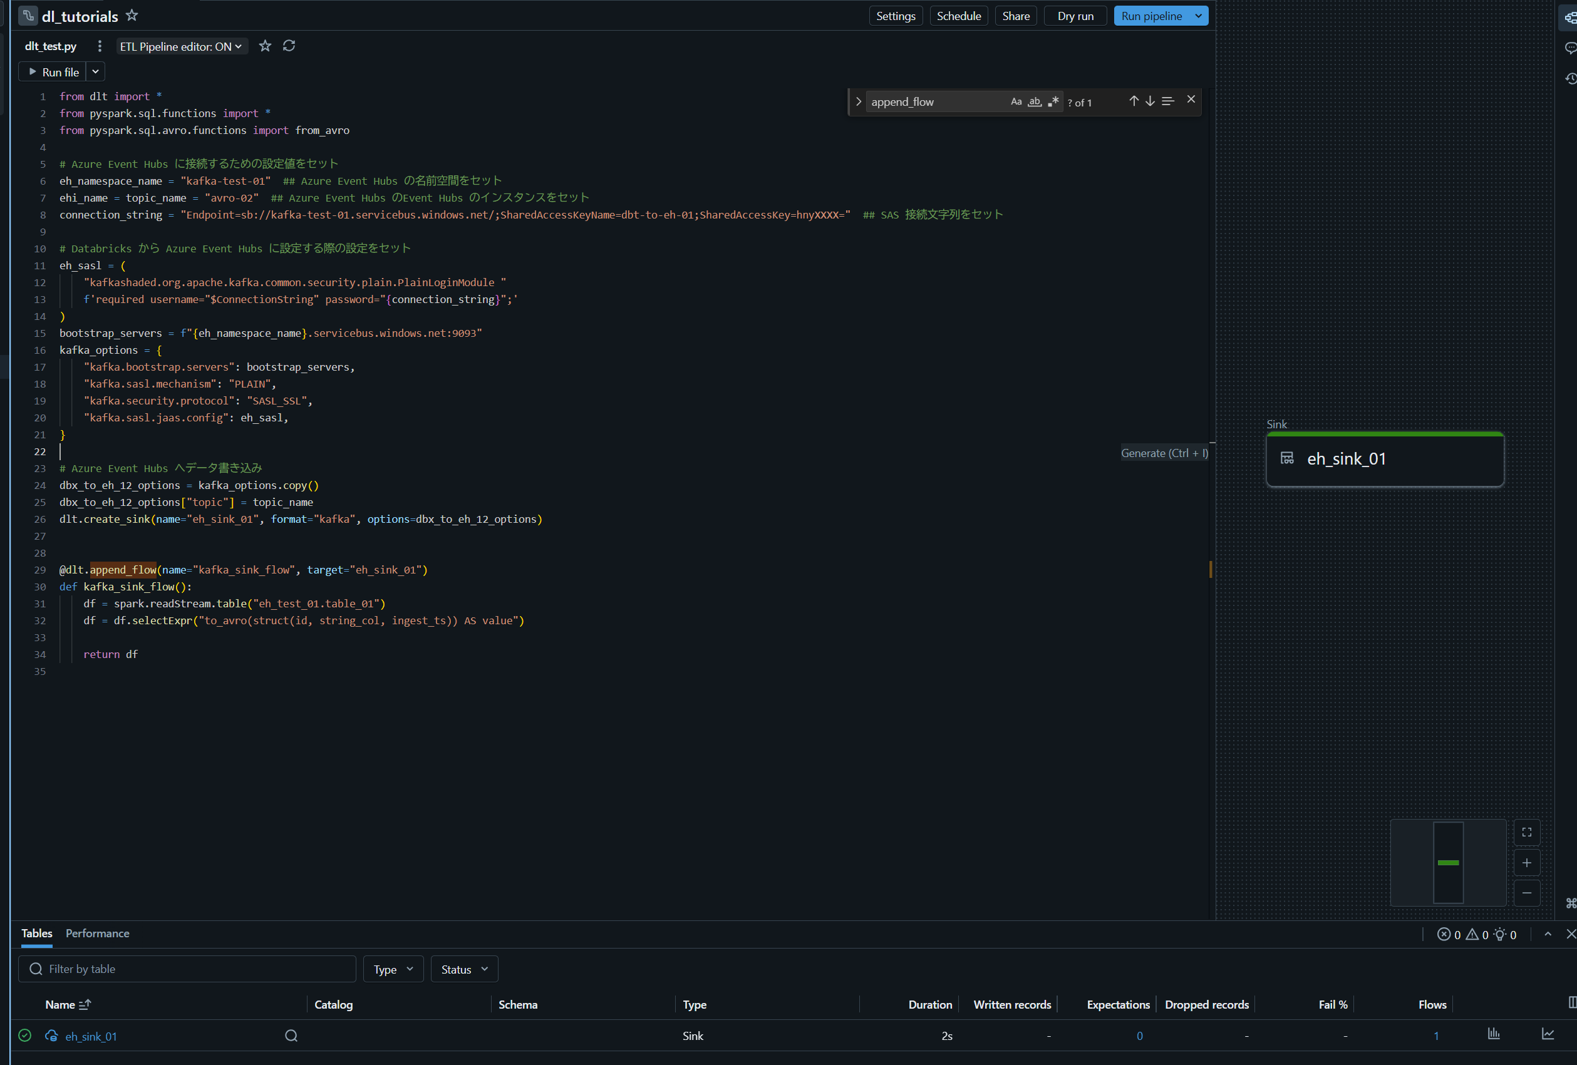Switch to the Performance tab
The width and height of the screenshot is (1577, 1065).
97,934
